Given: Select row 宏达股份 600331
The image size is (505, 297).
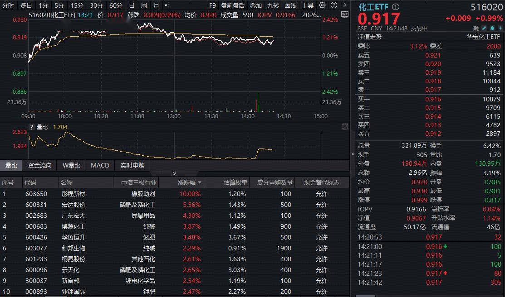Looking at the screenshot, I should [175, 205].
